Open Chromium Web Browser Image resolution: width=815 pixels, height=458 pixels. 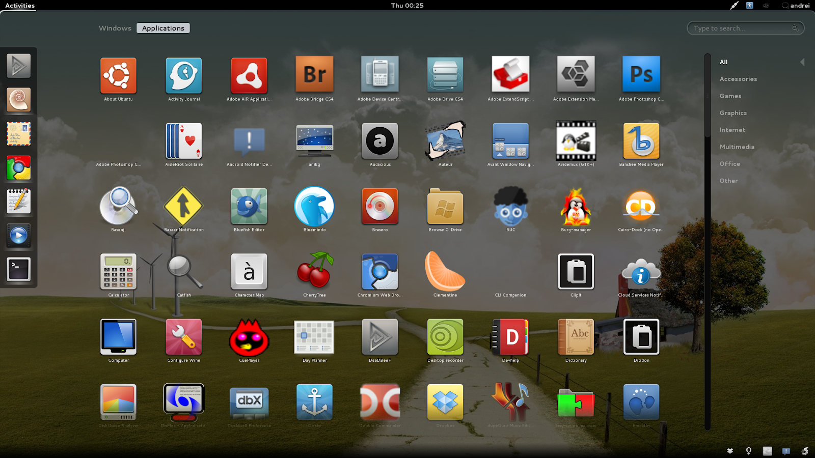pos(380,271)
